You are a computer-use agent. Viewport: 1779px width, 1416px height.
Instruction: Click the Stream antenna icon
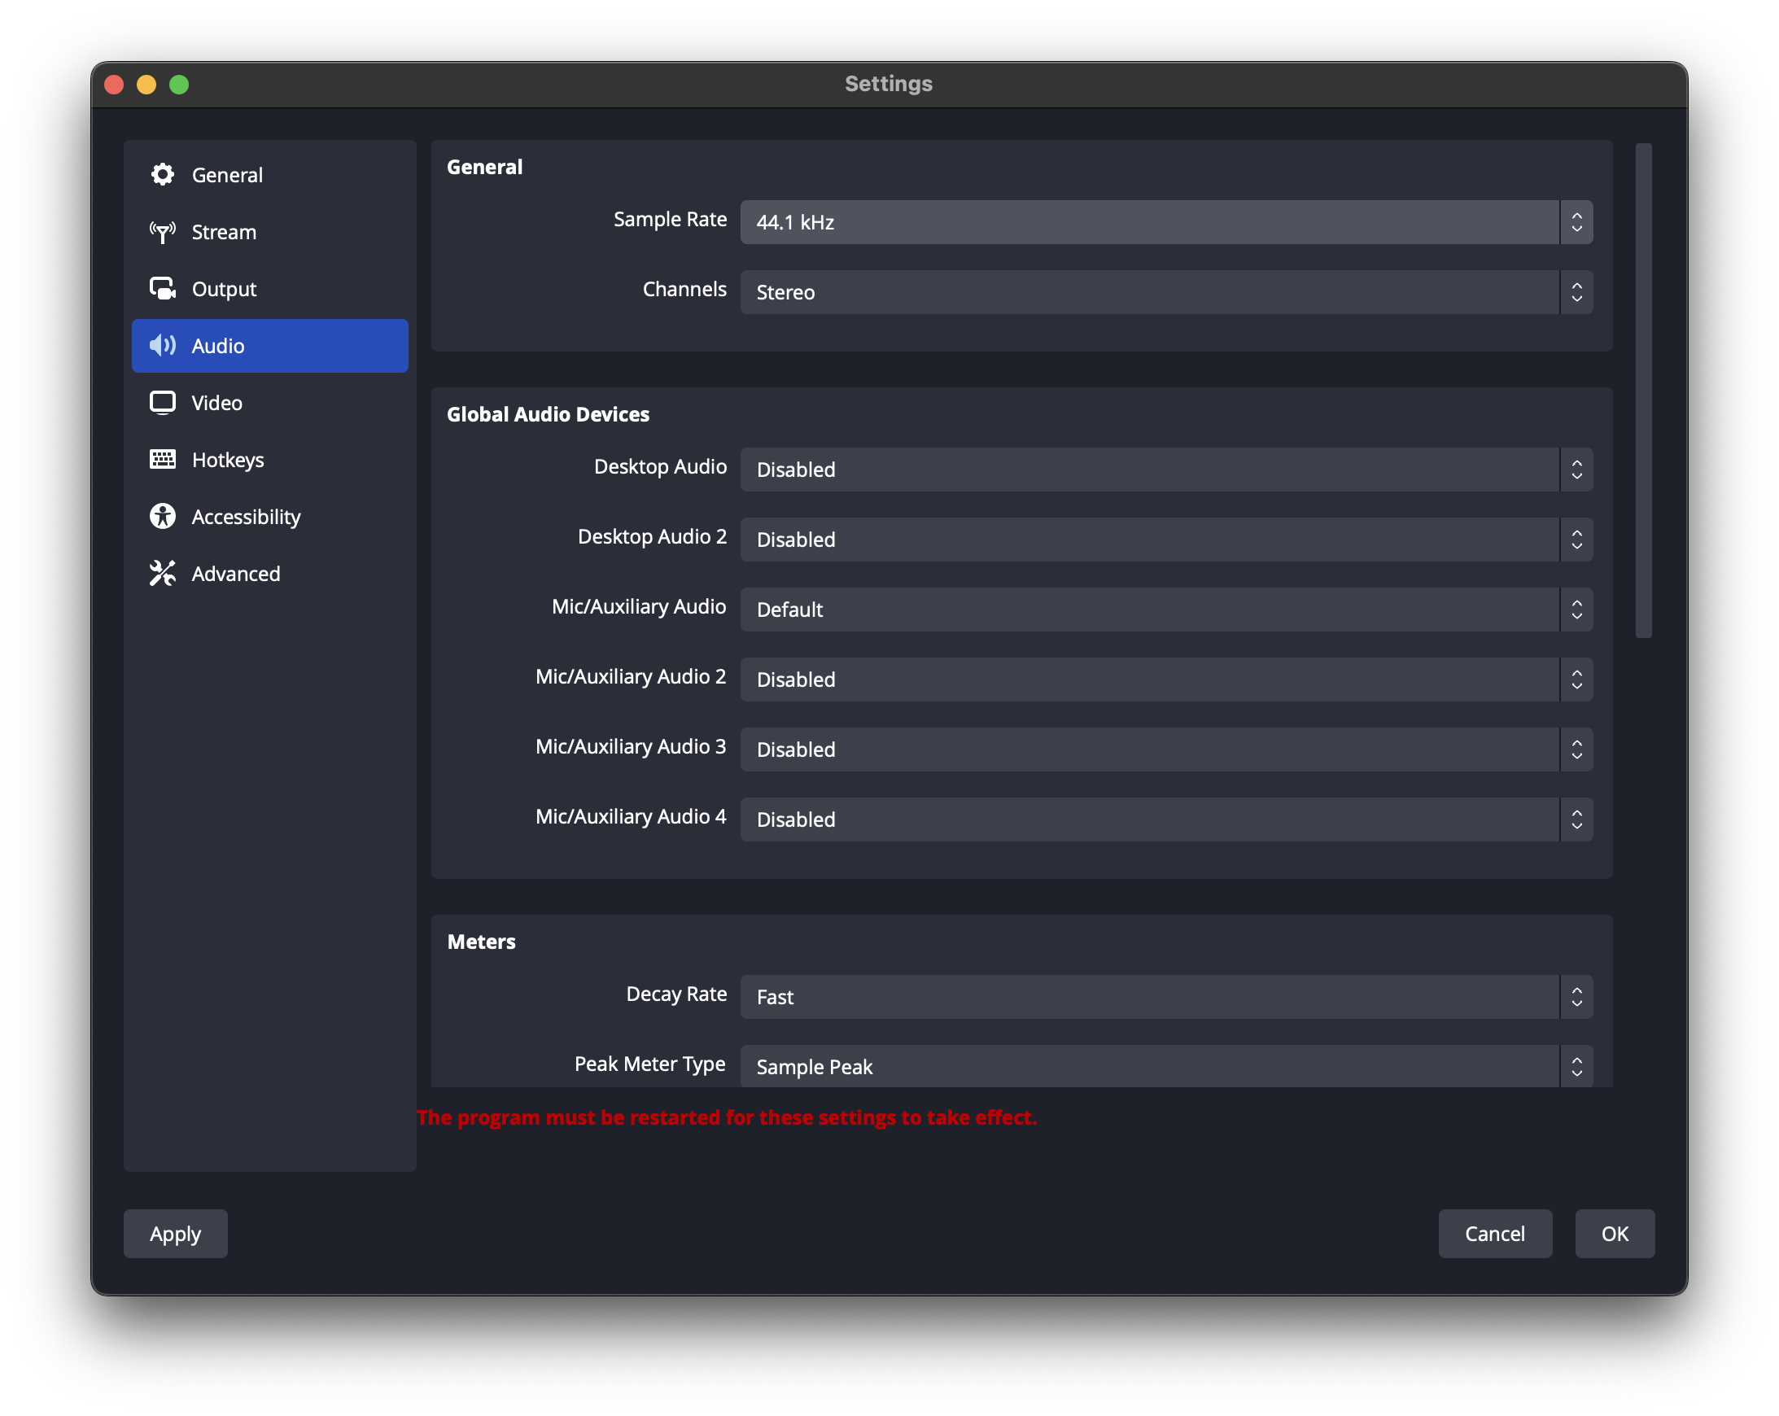point(163,232)
